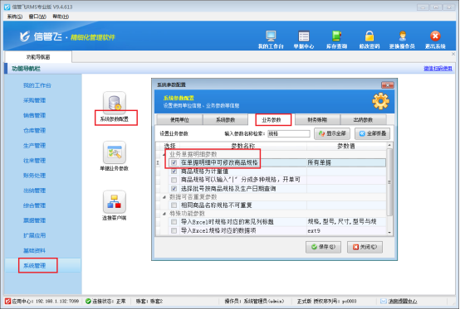
Task: Collapse the 数据可否重复参数 group
Action: click(164, 197)
